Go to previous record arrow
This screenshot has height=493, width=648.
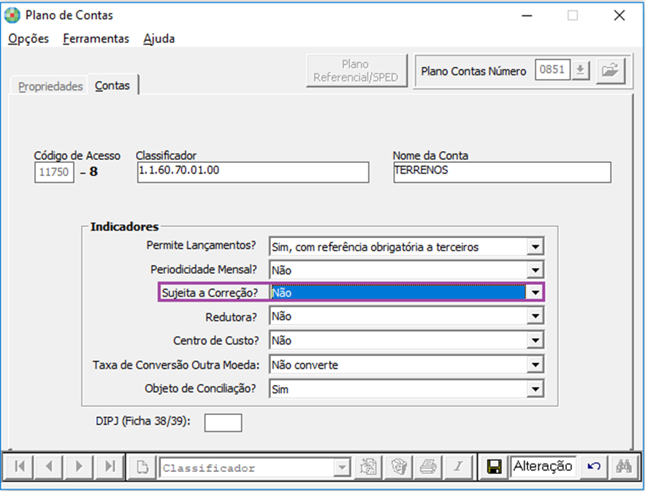[x=49, y=467]
